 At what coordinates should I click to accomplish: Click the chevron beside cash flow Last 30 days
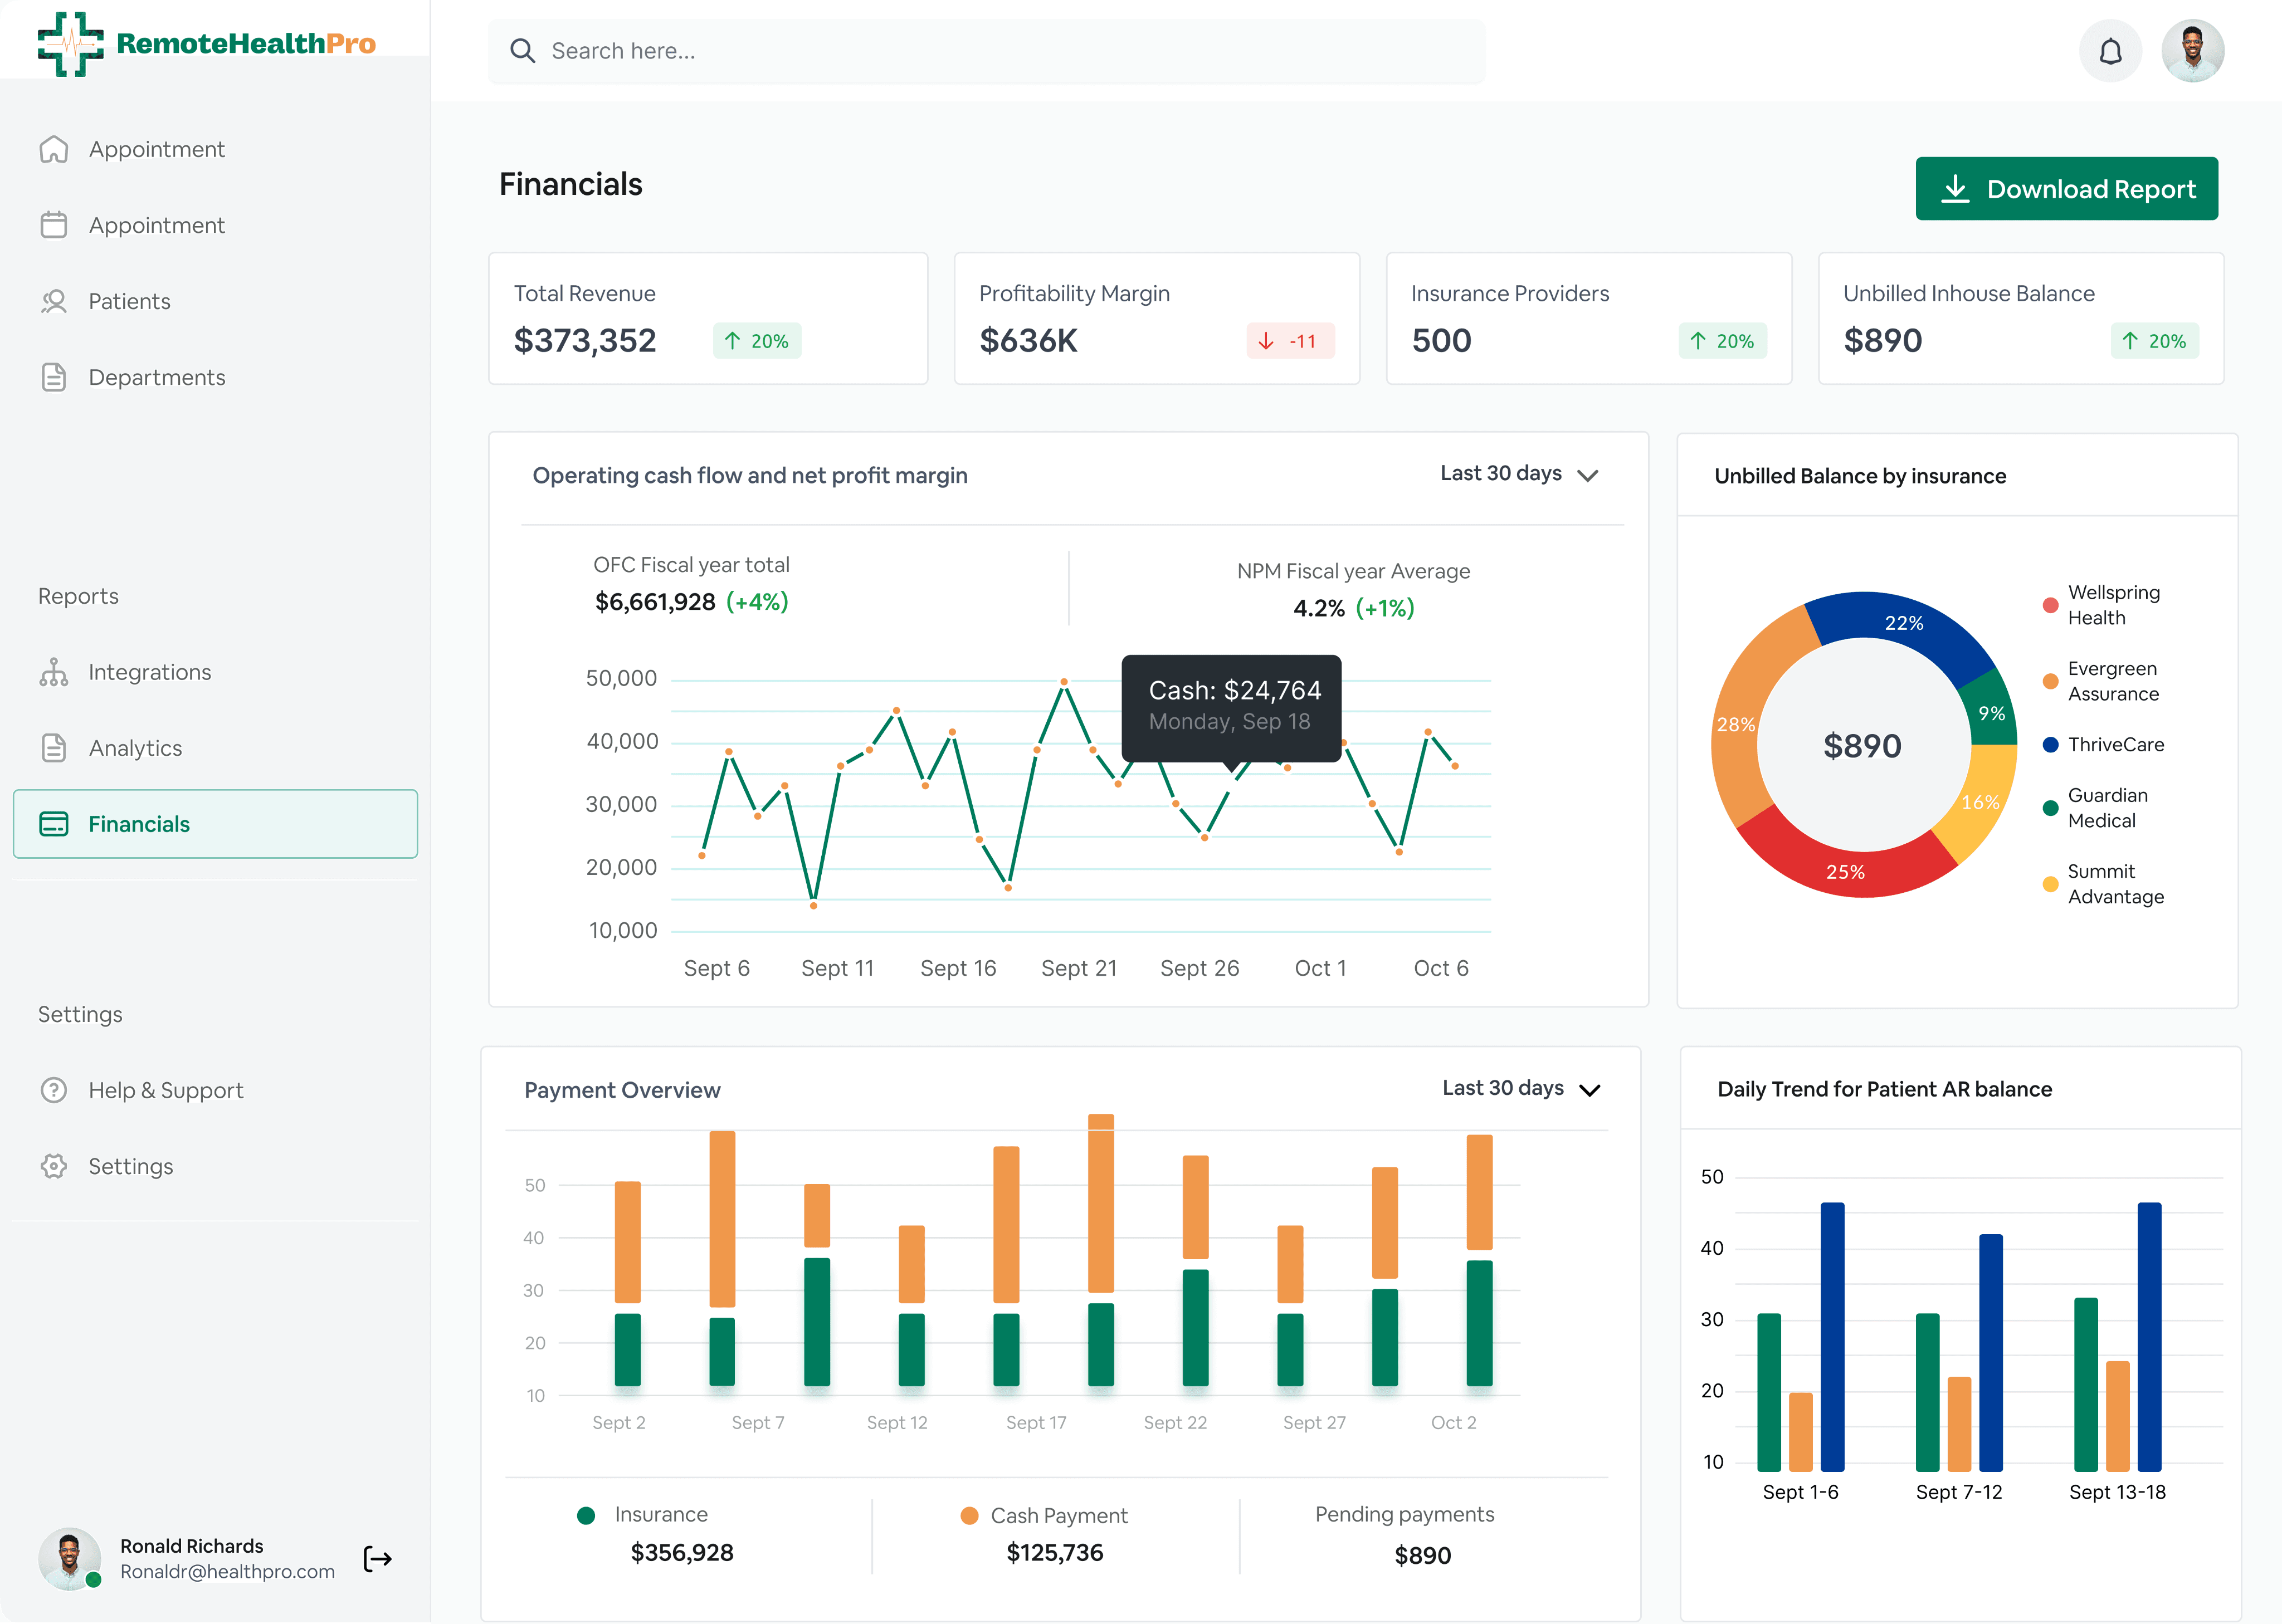1587,475
